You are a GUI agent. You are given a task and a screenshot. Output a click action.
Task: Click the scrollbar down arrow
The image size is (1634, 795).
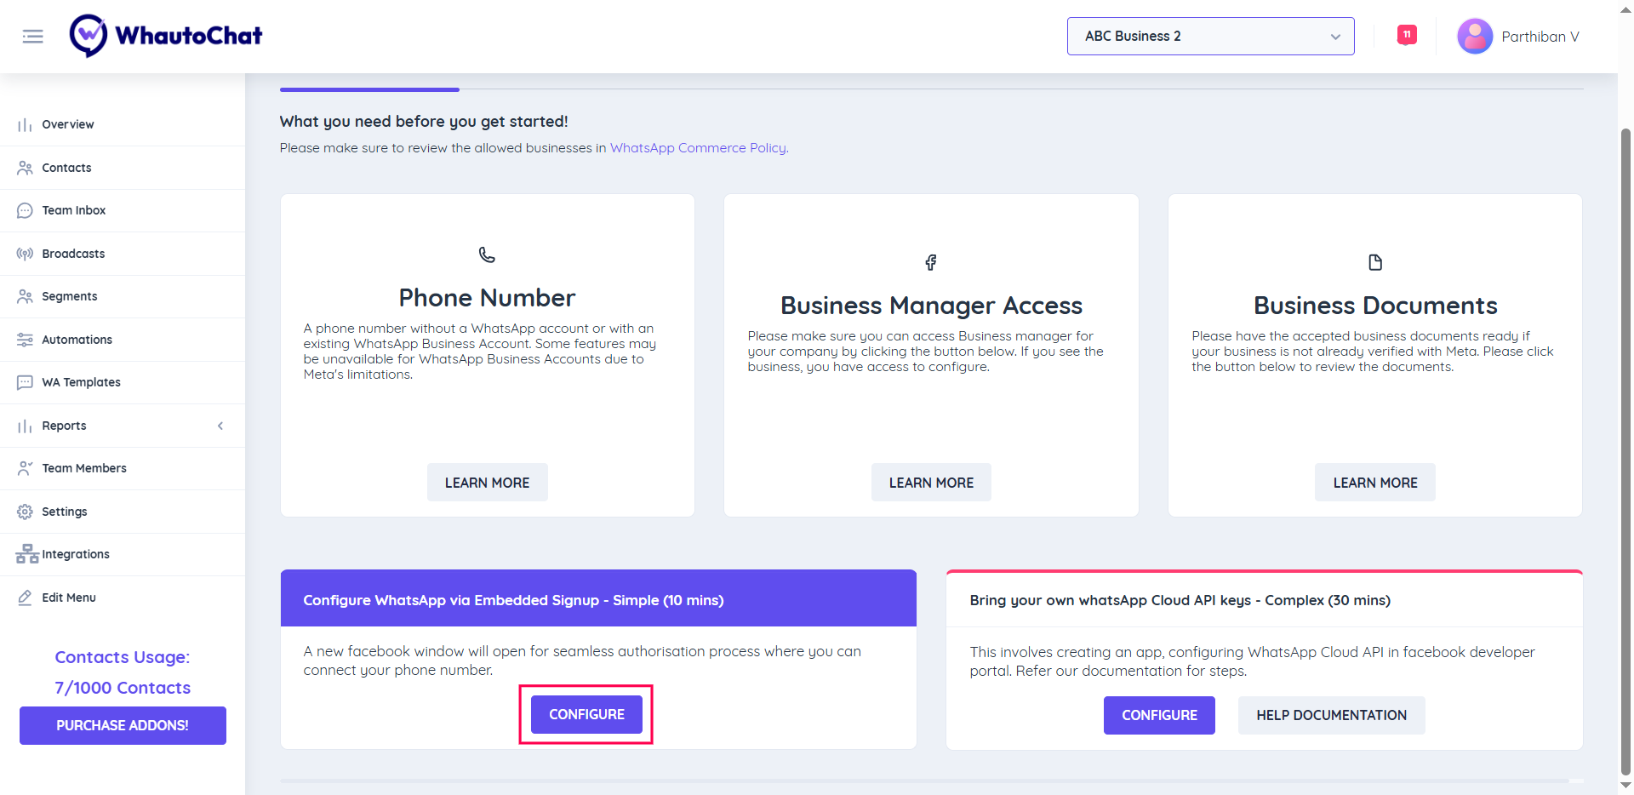point(1625,786)
